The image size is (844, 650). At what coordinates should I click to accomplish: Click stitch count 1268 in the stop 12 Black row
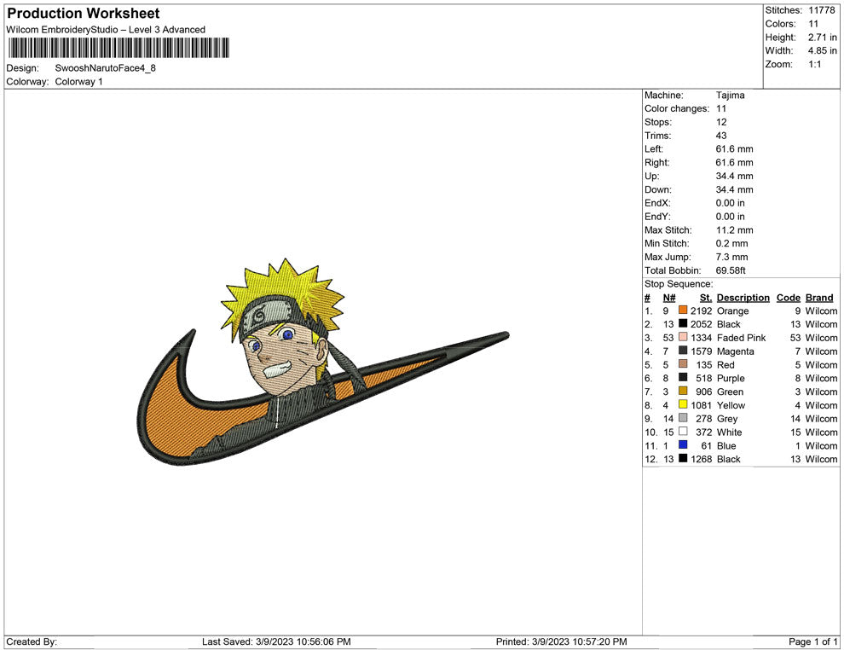click(702, 459)
